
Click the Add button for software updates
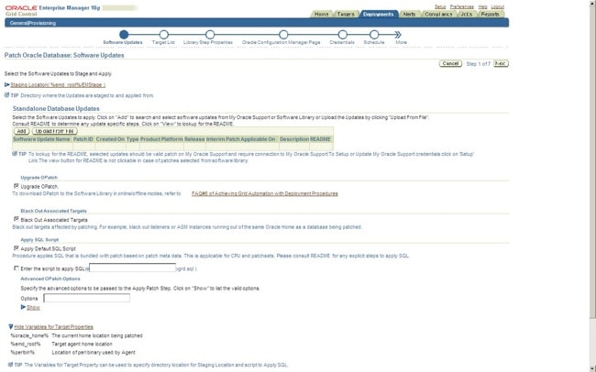pos(22,131)
